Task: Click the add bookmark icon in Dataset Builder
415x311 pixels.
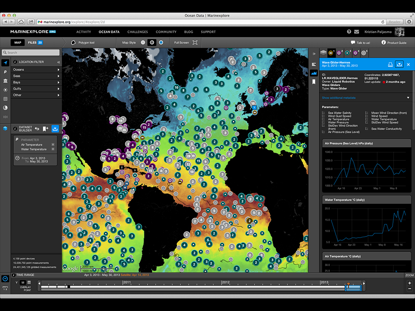Action: point(46,129)
